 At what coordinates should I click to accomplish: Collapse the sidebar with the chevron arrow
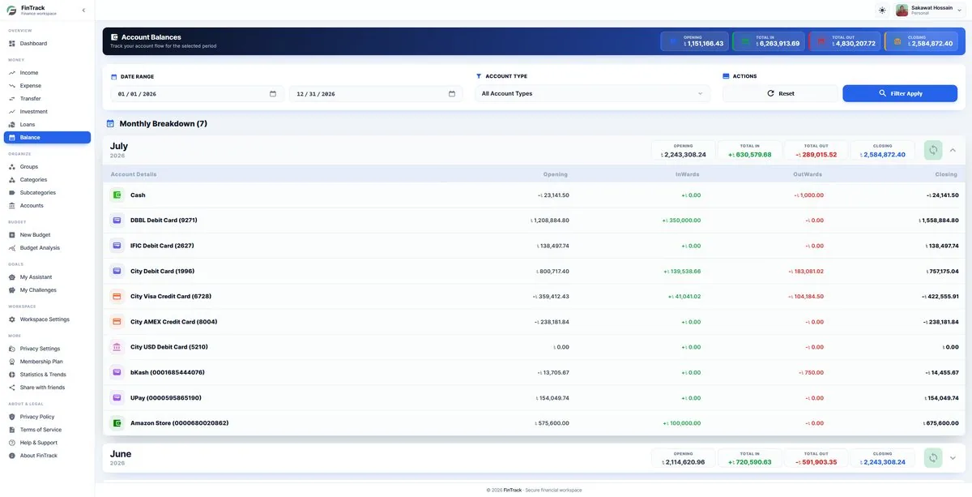pos(84,11)
